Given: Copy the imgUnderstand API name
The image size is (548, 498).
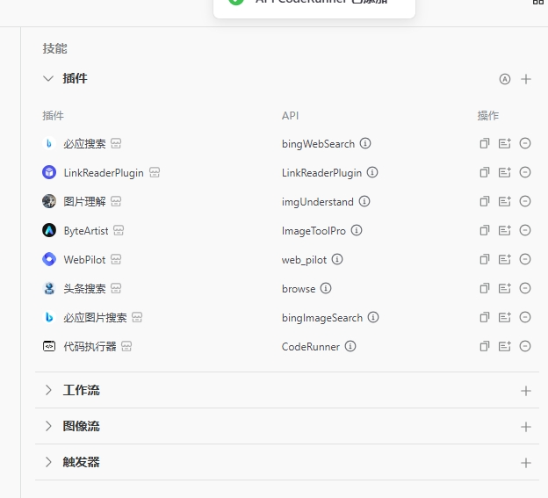Looking at the screenshot, I should pyautogui.click(x=485, y=201).
